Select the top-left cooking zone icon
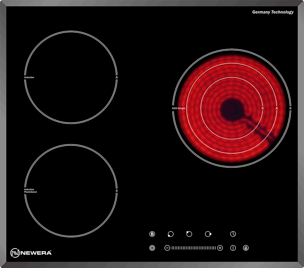 click(189, 234)
